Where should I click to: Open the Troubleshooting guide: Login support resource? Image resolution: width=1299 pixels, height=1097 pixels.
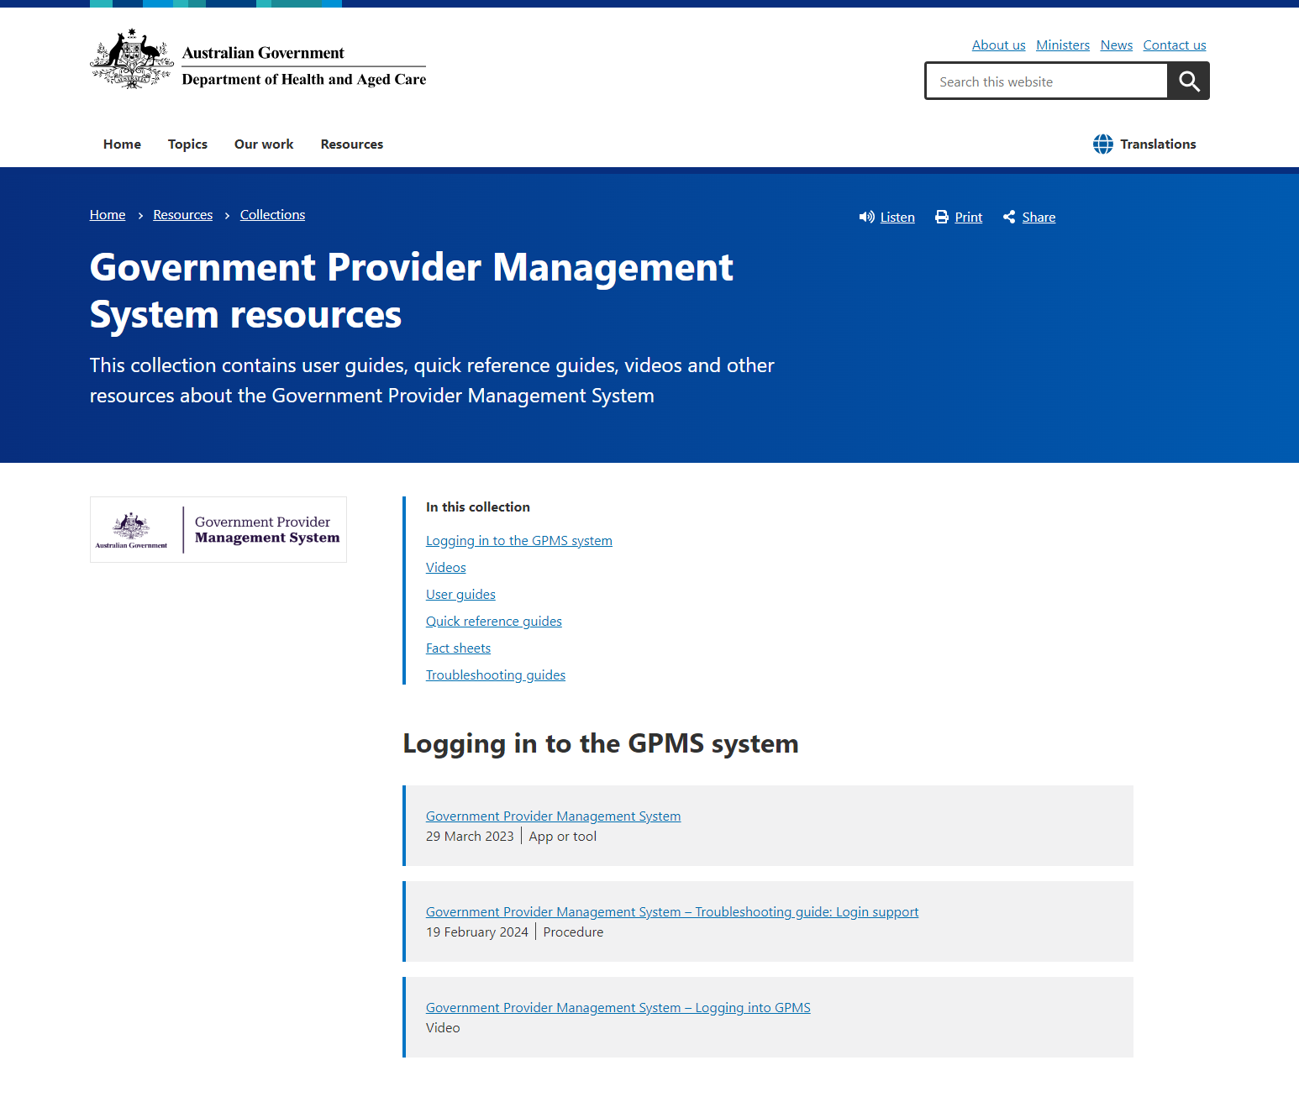tap(671, 911)
